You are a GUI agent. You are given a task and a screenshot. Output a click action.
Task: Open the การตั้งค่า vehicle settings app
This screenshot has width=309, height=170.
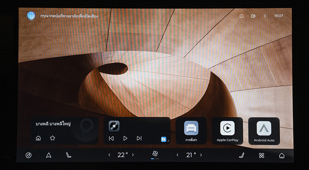pos(191,131)
